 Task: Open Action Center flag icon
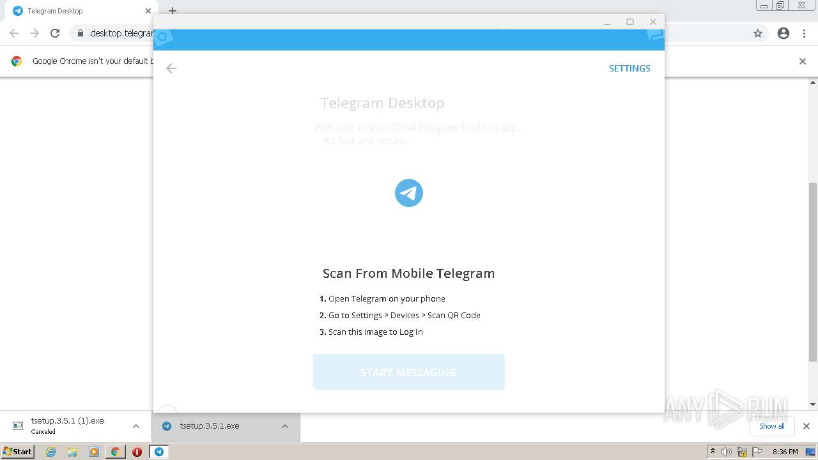point(757,452)
